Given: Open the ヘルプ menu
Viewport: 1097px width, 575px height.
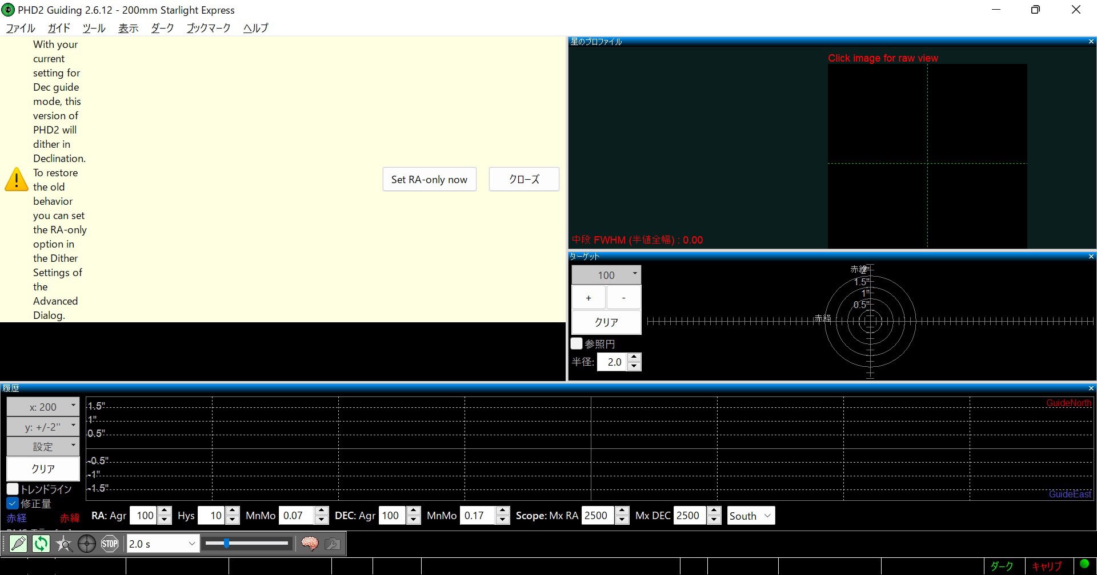Looking at the screenshot, I should coord(255,28).
